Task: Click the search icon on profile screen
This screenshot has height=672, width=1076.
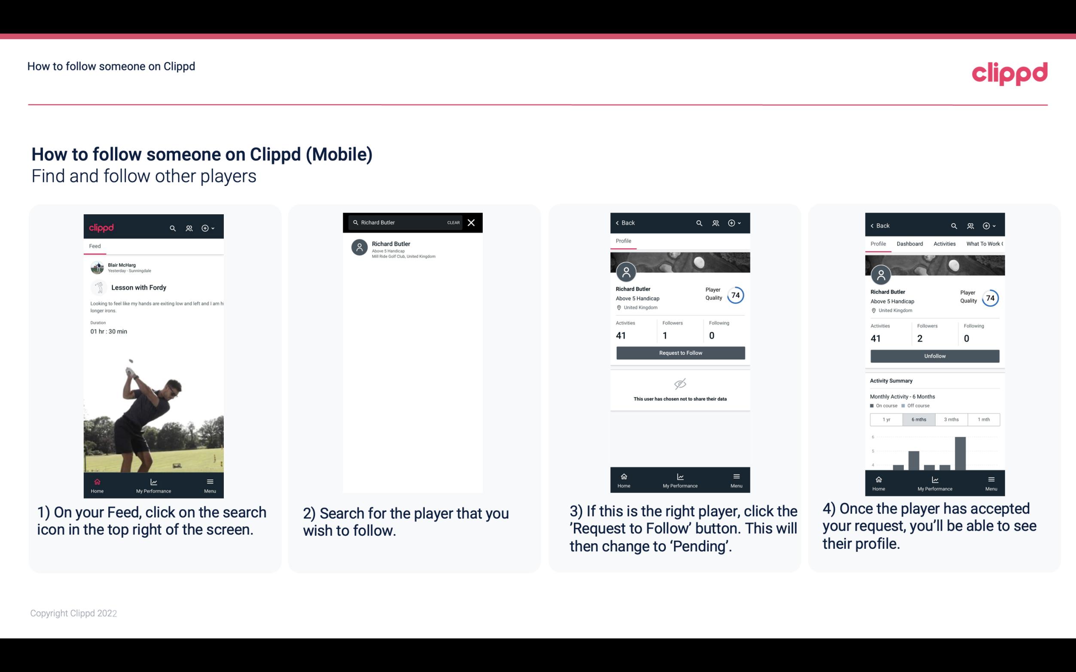Action: click(x=698, y=223)
